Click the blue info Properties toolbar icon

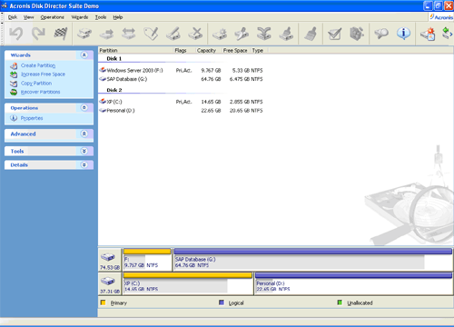[403, 34]
